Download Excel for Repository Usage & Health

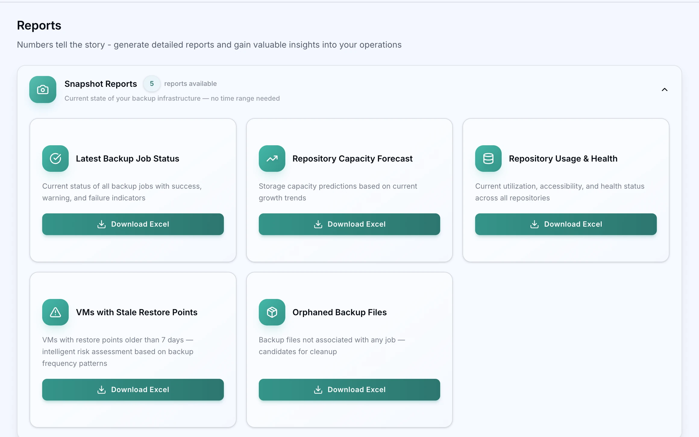(x=566, y=224)
